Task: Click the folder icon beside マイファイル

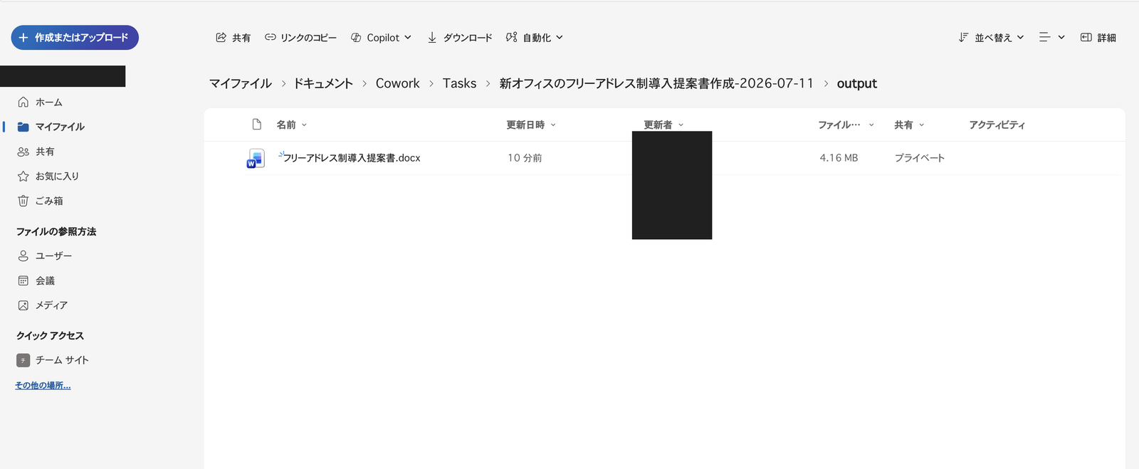Action: [x=23, y=127]
